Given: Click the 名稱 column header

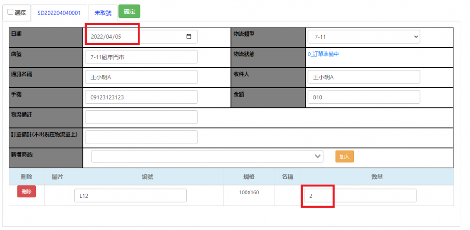Looking at the screenshot, I should coord(287,177).
